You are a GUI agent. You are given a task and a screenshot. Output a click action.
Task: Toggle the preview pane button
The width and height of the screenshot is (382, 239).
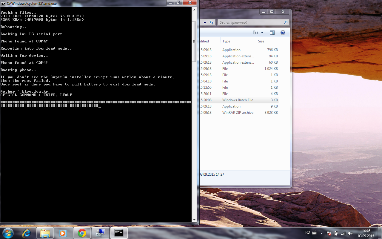pos(272,33)
